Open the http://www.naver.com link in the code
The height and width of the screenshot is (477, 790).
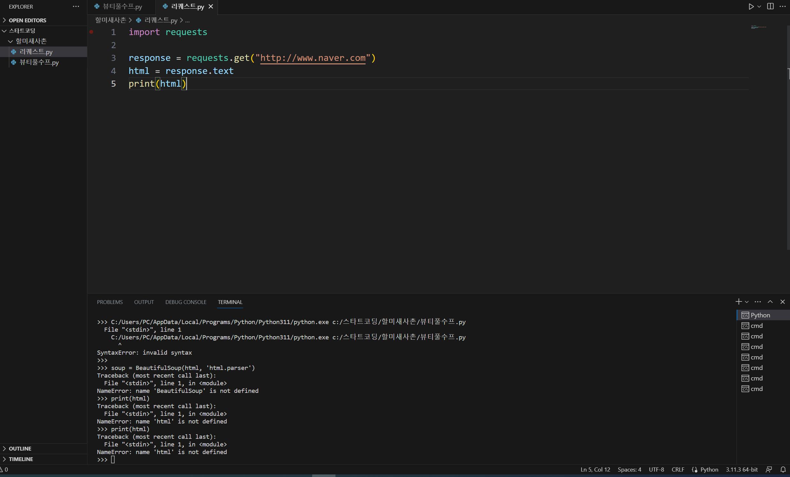pos(312,58)
